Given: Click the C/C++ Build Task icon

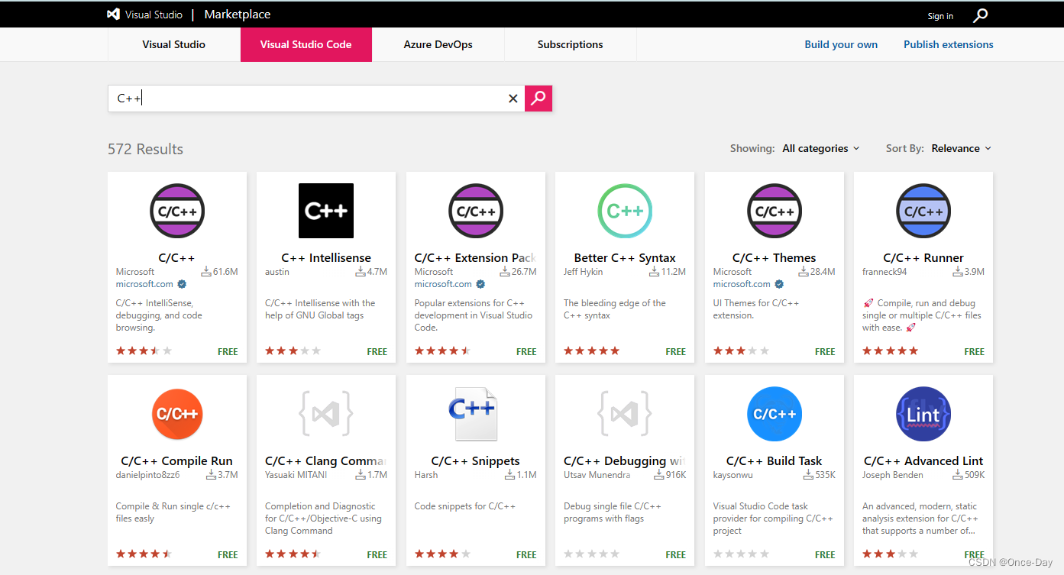Looking at the screenshot, I should coord(775,414).
